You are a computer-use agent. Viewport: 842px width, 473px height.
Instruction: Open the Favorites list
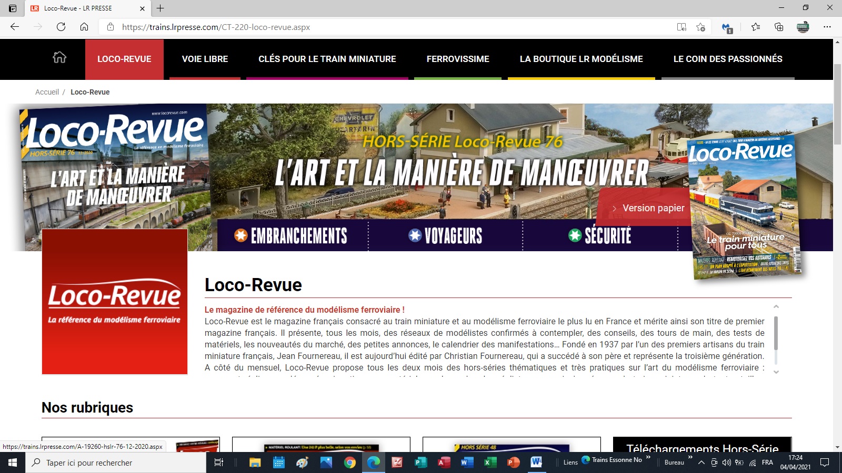(756, 27)
